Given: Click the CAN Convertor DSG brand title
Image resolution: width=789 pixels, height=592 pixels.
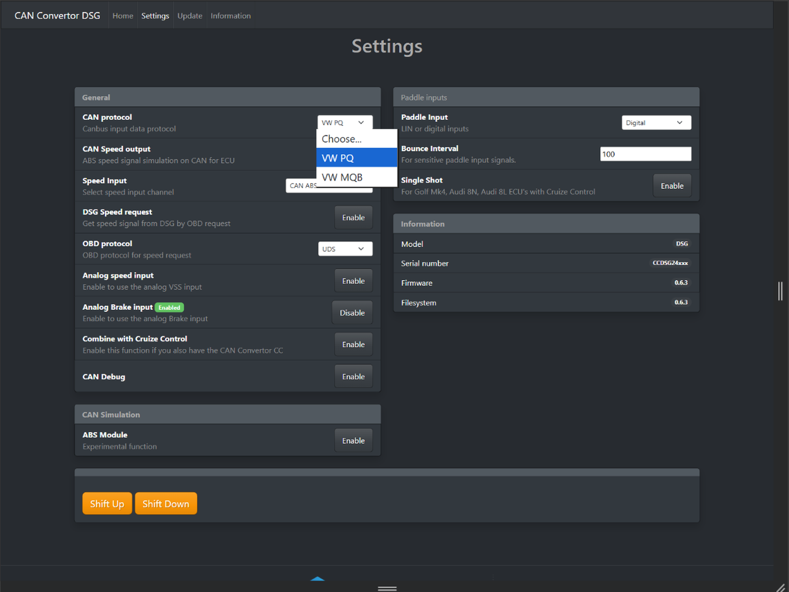Looking at the screenshot, I should pos(57,16).
